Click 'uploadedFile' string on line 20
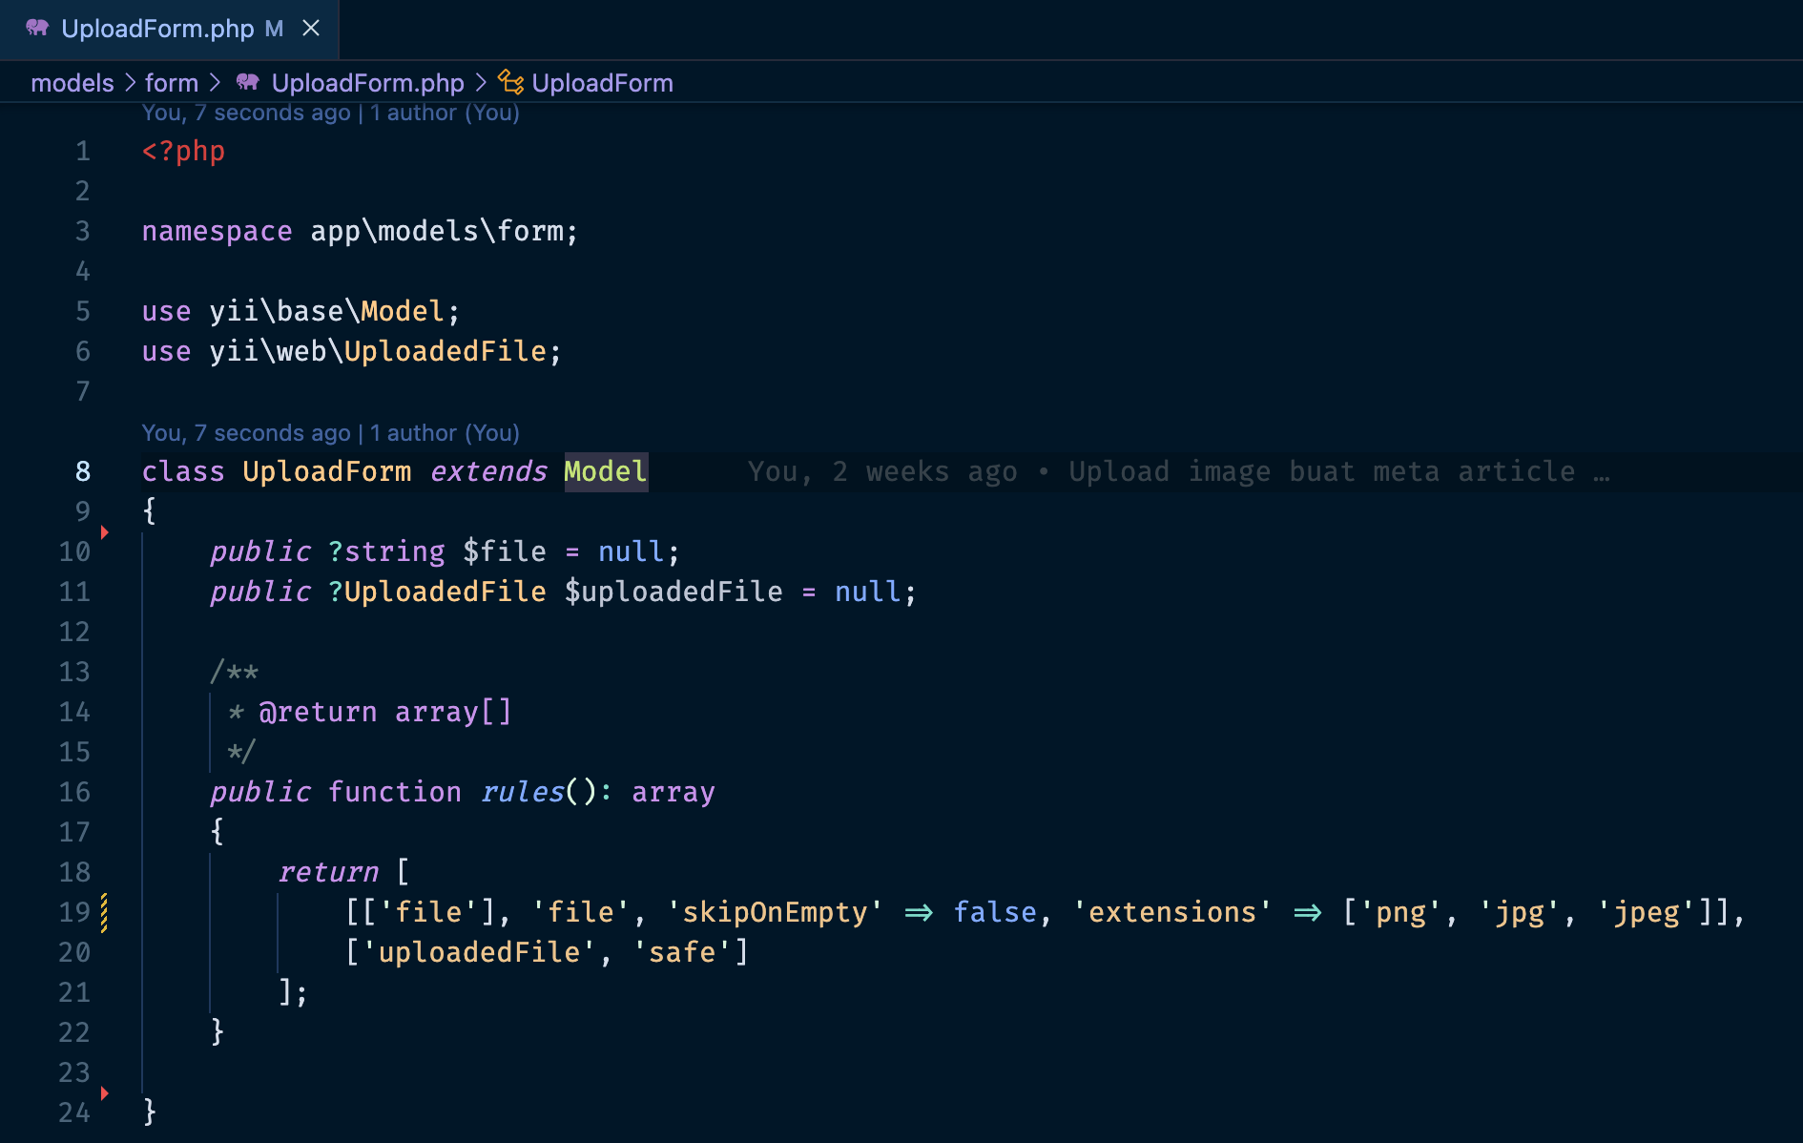Image resolution: width=1803 pixels, height=1143 pixels. [480, 952]
